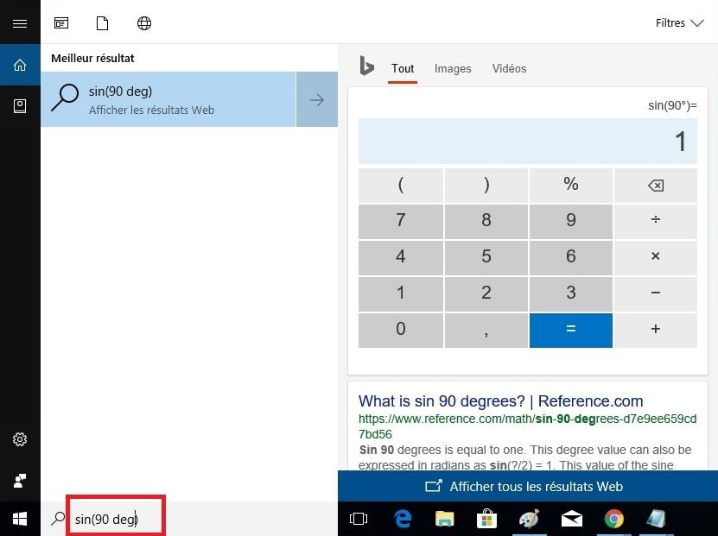Image resolution: width=718 pixels, height=536 pixels.
Task: Open Paint from the taskbar
Action: point(529,519)
